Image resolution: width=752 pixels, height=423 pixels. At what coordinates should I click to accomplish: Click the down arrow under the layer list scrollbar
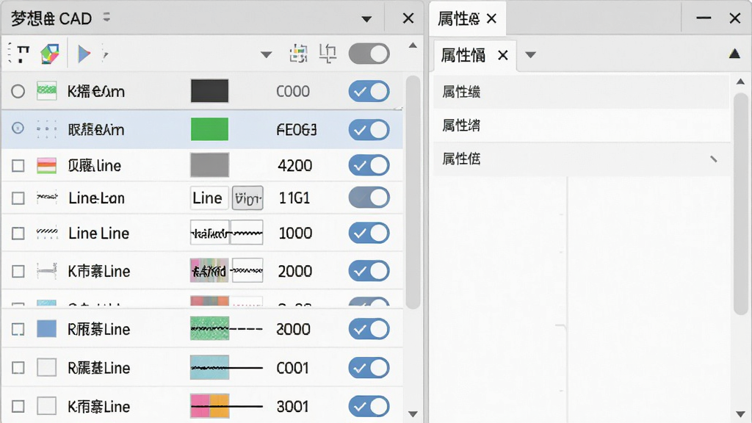tap(413, 413)
